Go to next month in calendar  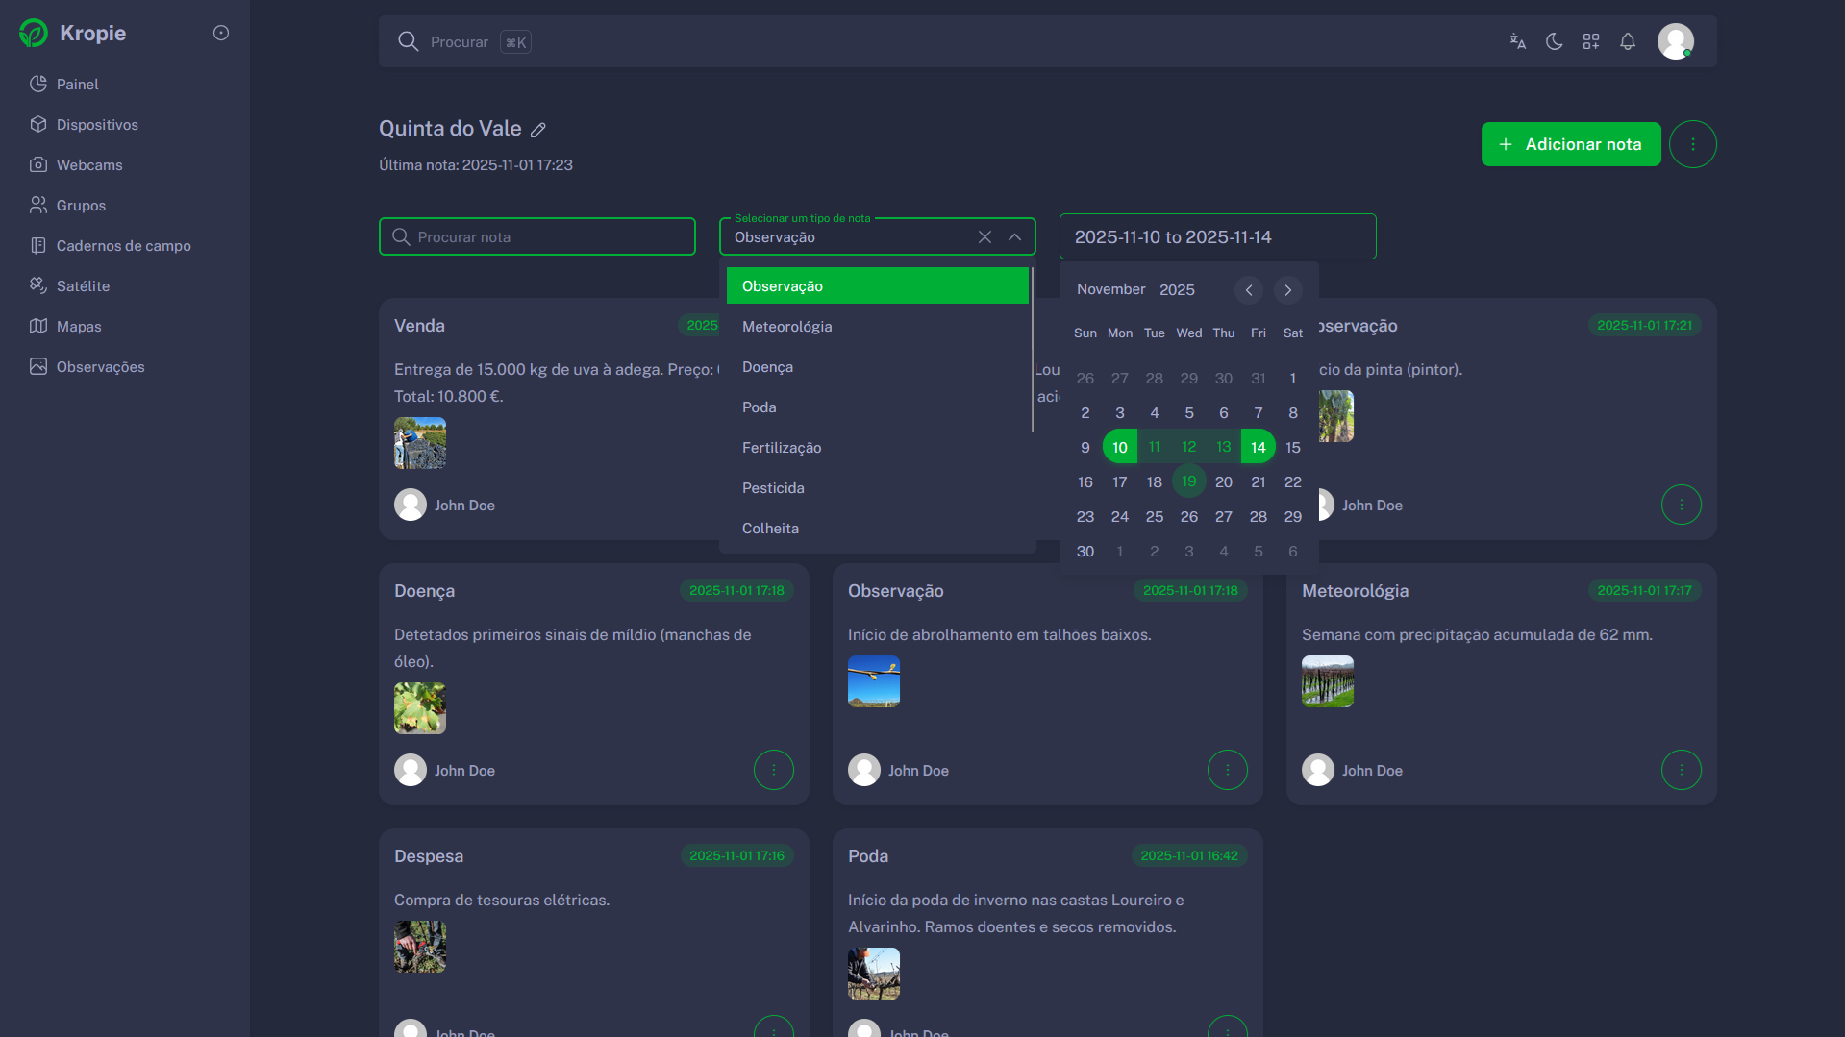[1288, 289]
